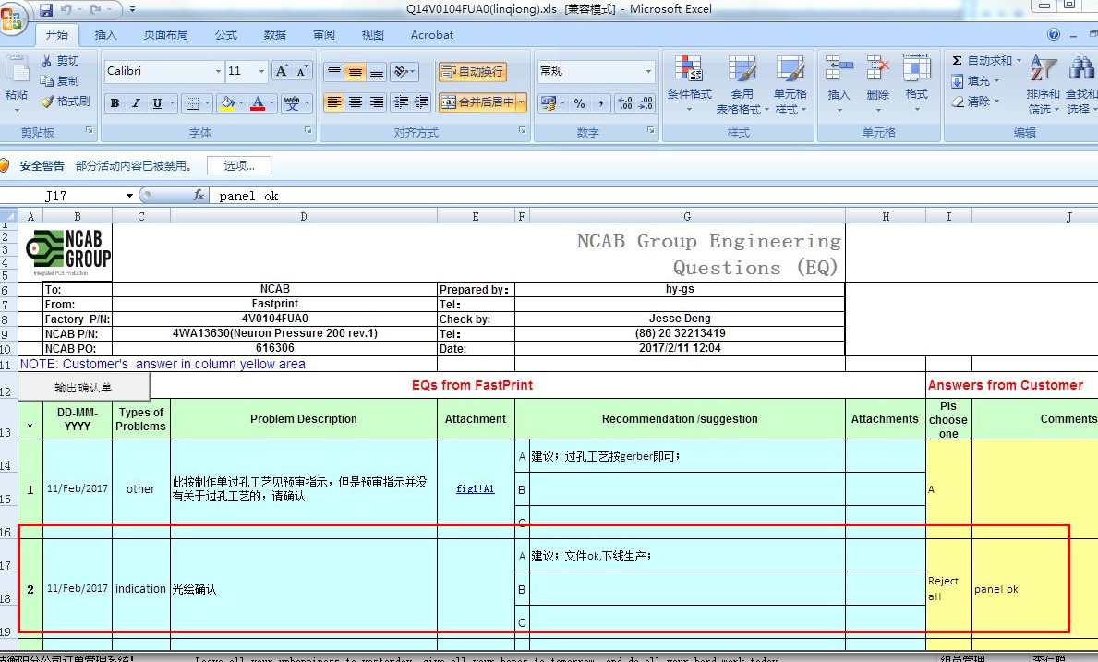
Task: Toggle left text alignment
Action: pyautogui.click(x=334, y=102)
